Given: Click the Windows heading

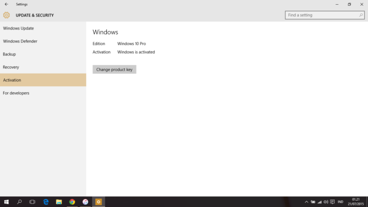Looking at the screenshot, I should [105, 32].
